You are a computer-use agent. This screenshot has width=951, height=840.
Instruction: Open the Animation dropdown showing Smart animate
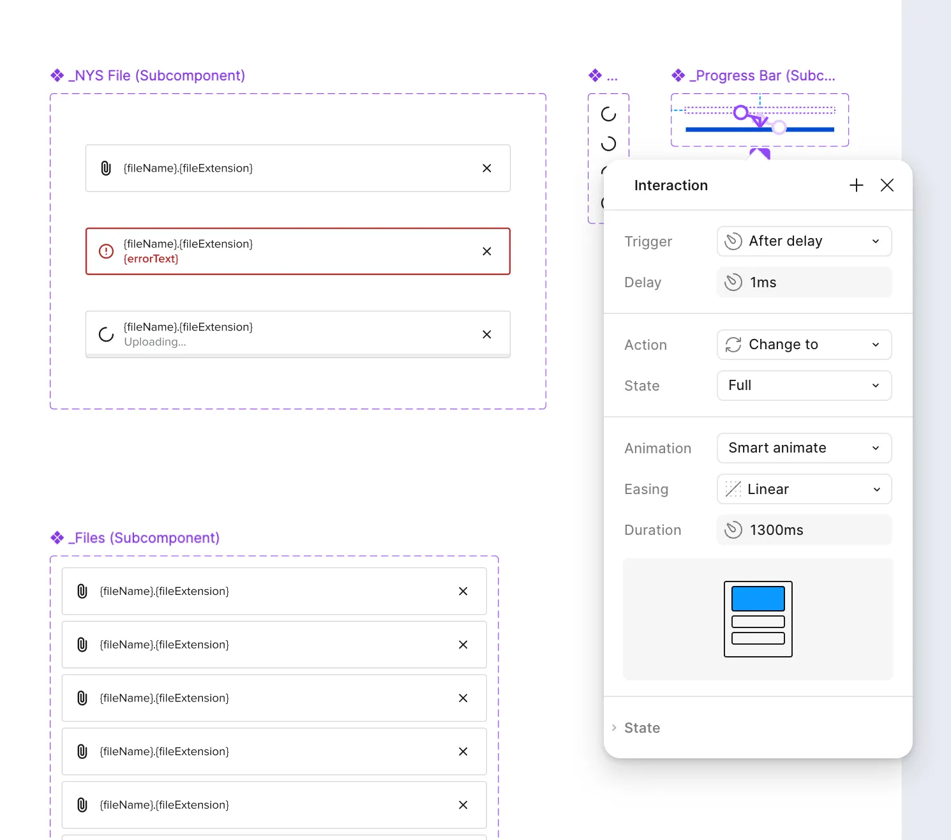(x=804, y=448)
